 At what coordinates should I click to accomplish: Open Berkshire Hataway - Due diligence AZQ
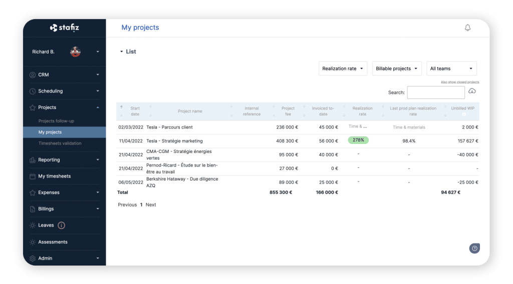[x=182, y=182]
